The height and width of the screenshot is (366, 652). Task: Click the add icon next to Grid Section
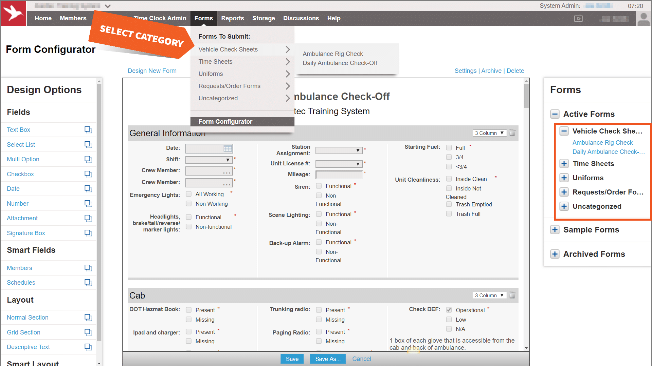88,332
